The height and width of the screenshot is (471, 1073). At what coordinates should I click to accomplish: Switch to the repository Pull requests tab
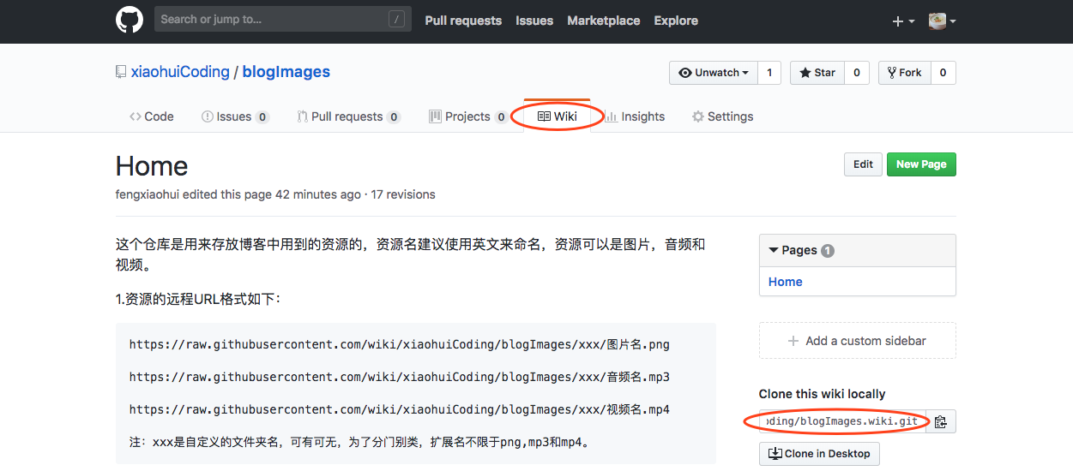[x=349, y=116]
